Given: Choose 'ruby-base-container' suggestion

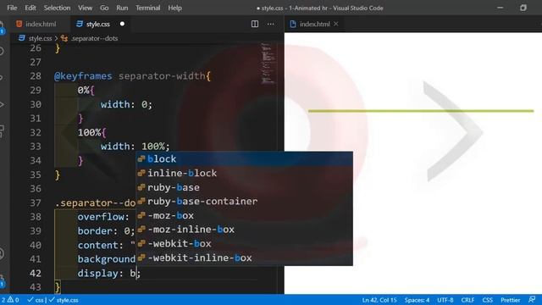Looking at the screenshot, I should 245,202.
